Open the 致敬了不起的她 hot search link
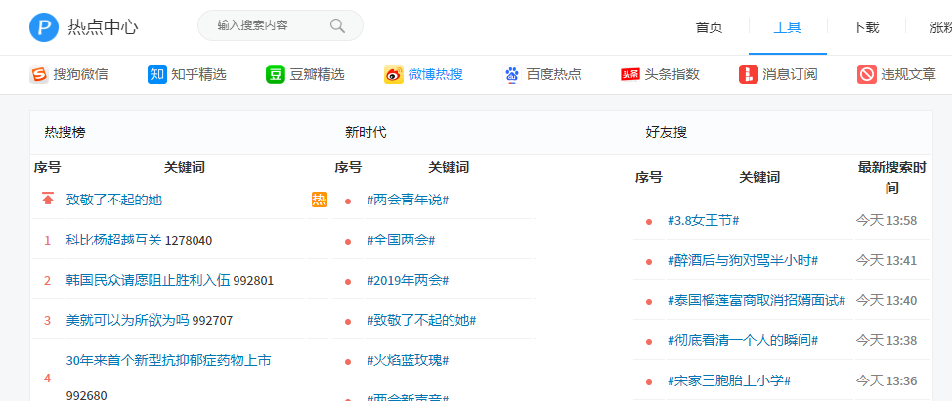The height and width of the screenshot is (401, 952). point(113,200)
